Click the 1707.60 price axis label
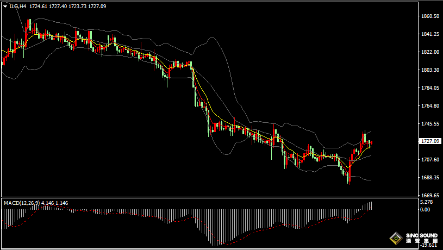443x250 pixels. 430,160
